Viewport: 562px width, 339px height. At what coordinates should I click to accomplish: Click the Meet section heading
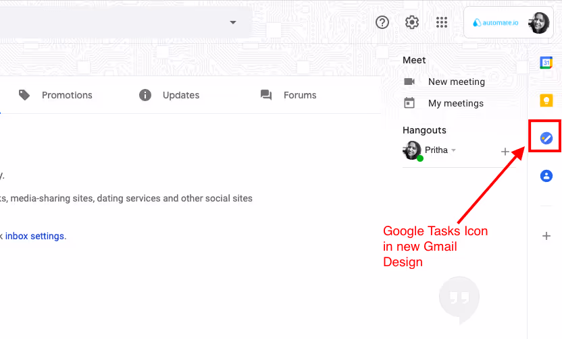(x=414, y=60)
